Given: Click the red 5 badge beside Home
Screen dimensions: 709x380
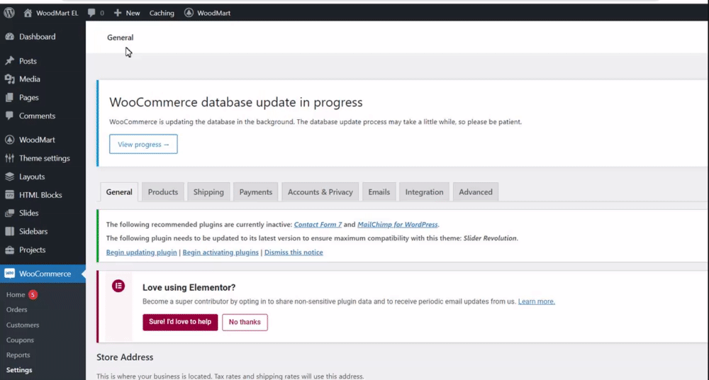Looking at the screenshot, I should [33, 295].
